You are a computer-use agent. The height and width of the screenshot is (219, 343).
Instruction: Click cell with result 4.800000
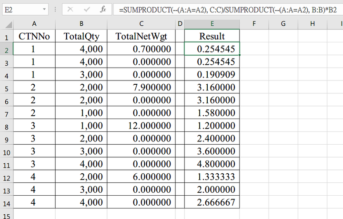click(212, 164)
